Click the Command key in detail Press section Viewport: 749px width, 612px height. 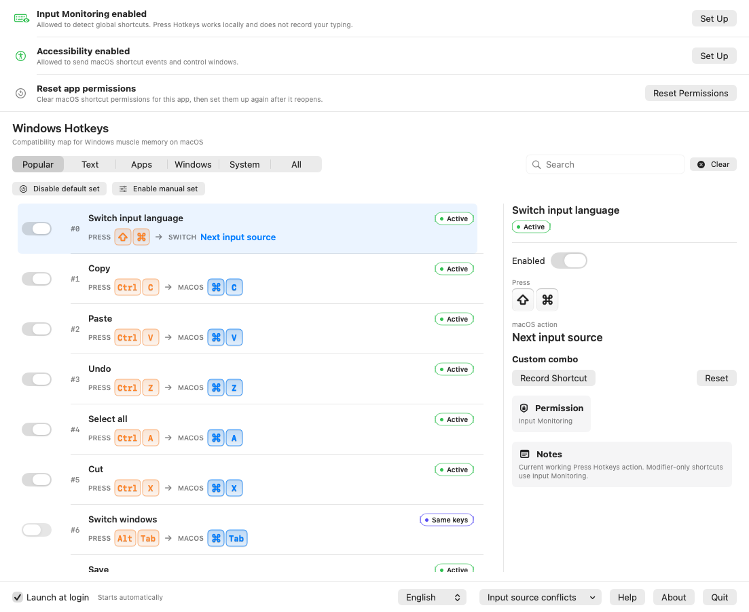click(547, 300)
